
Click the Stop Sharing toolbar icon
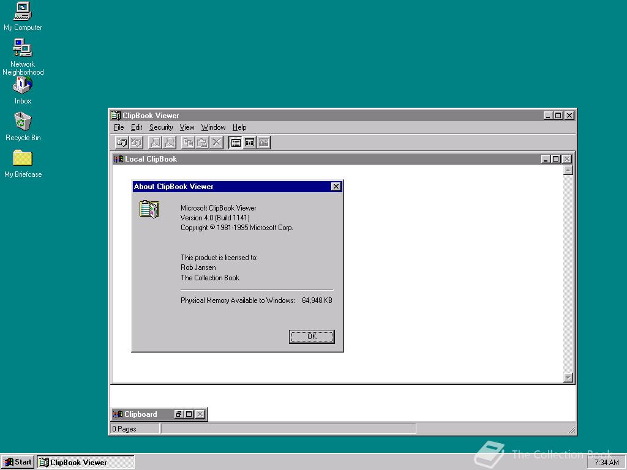169,142
